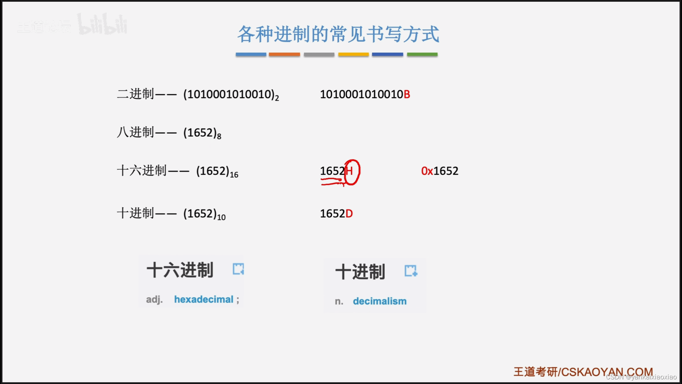Click the add-to-wordbook icon beside 十进制
The image size is (682, 384).
pos(411,271)
